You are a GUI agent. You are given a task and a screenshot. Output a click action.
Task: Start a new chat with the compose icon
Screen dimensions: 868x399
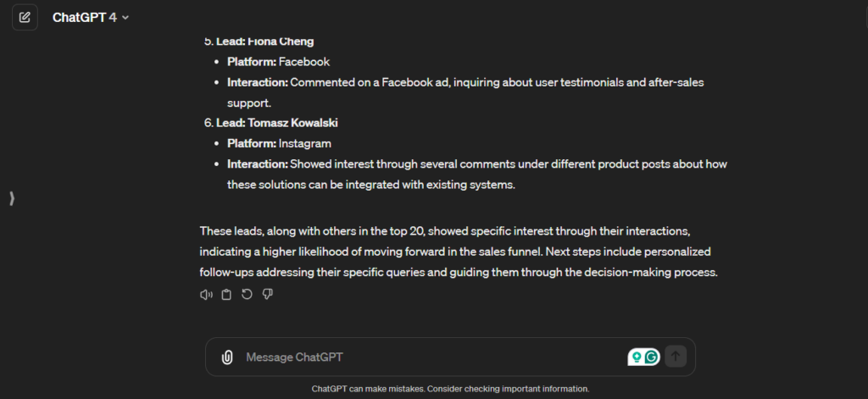tap(25, 17)
